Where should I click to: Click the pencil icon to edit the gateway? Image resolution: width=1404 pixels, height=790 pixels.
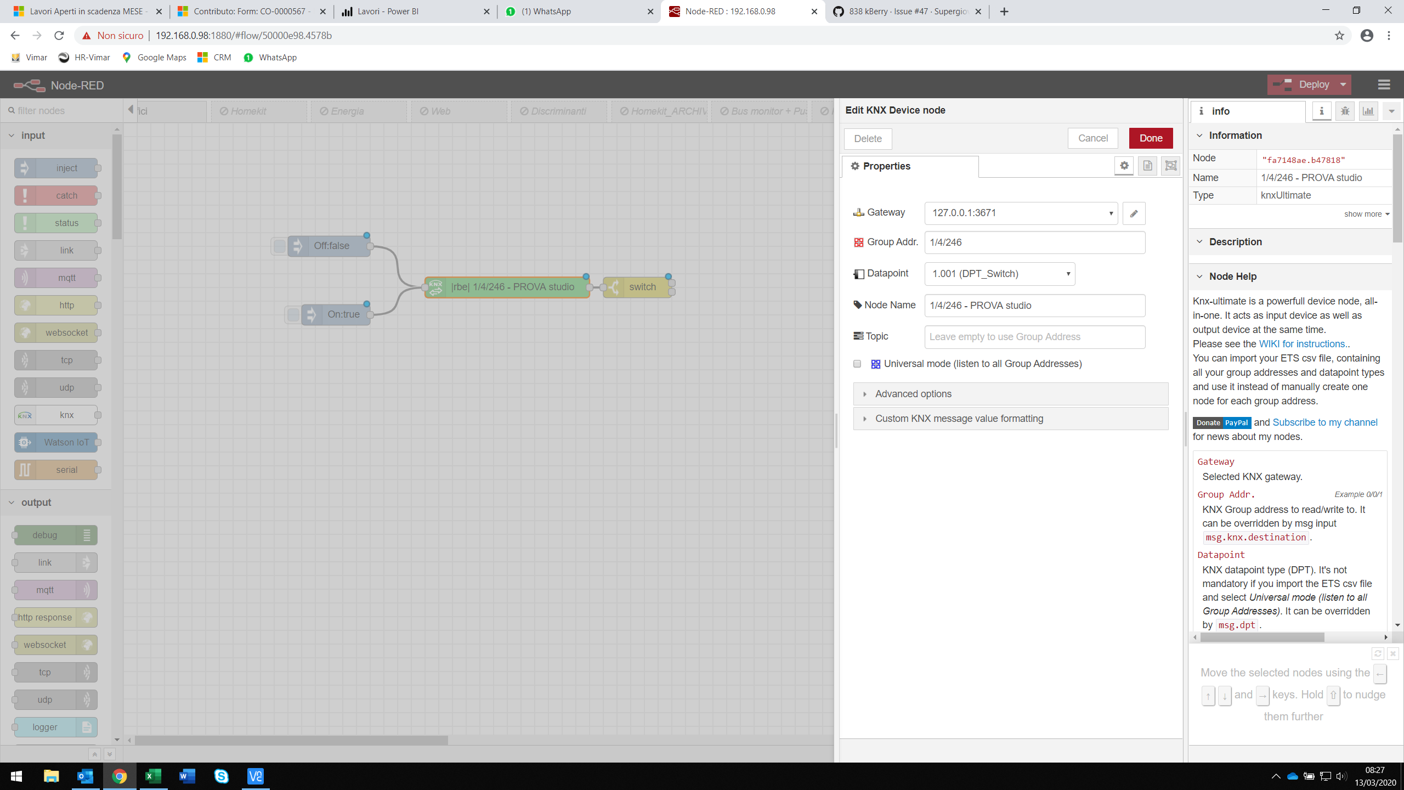[x=1134, y=213]
